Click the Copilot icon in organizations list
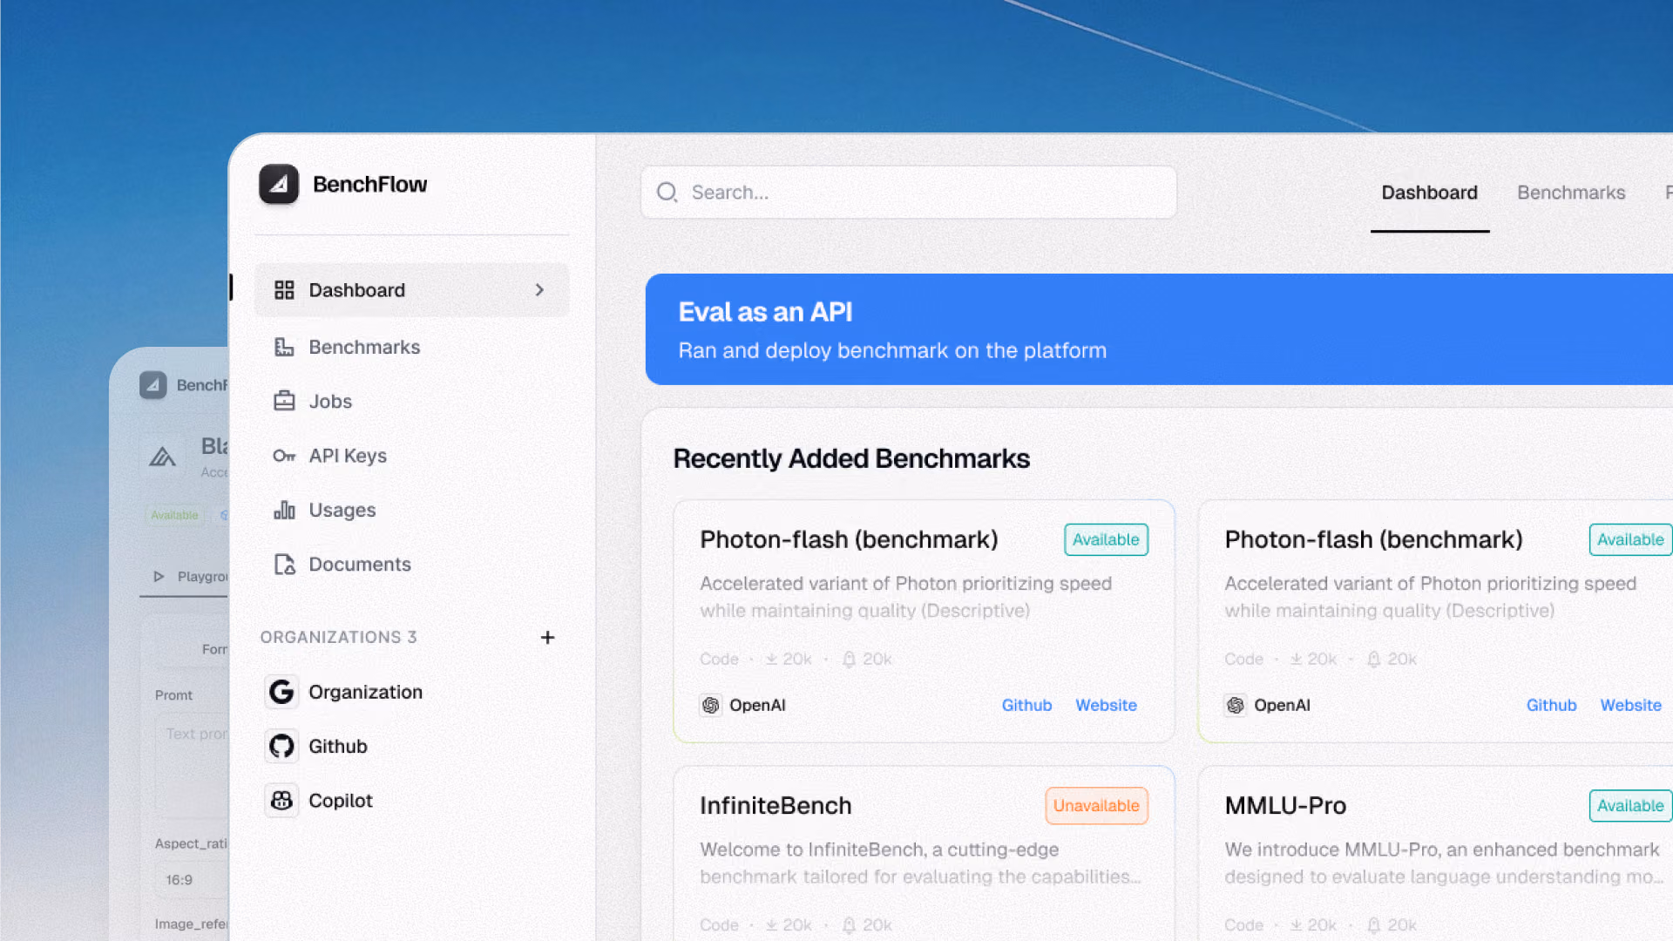The image size is (1673, 941). click(281, 801)
